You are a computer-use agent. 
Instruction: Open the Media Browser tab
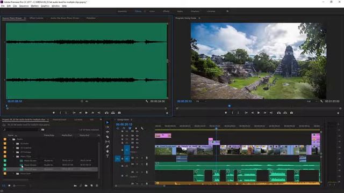coord(60,120)
